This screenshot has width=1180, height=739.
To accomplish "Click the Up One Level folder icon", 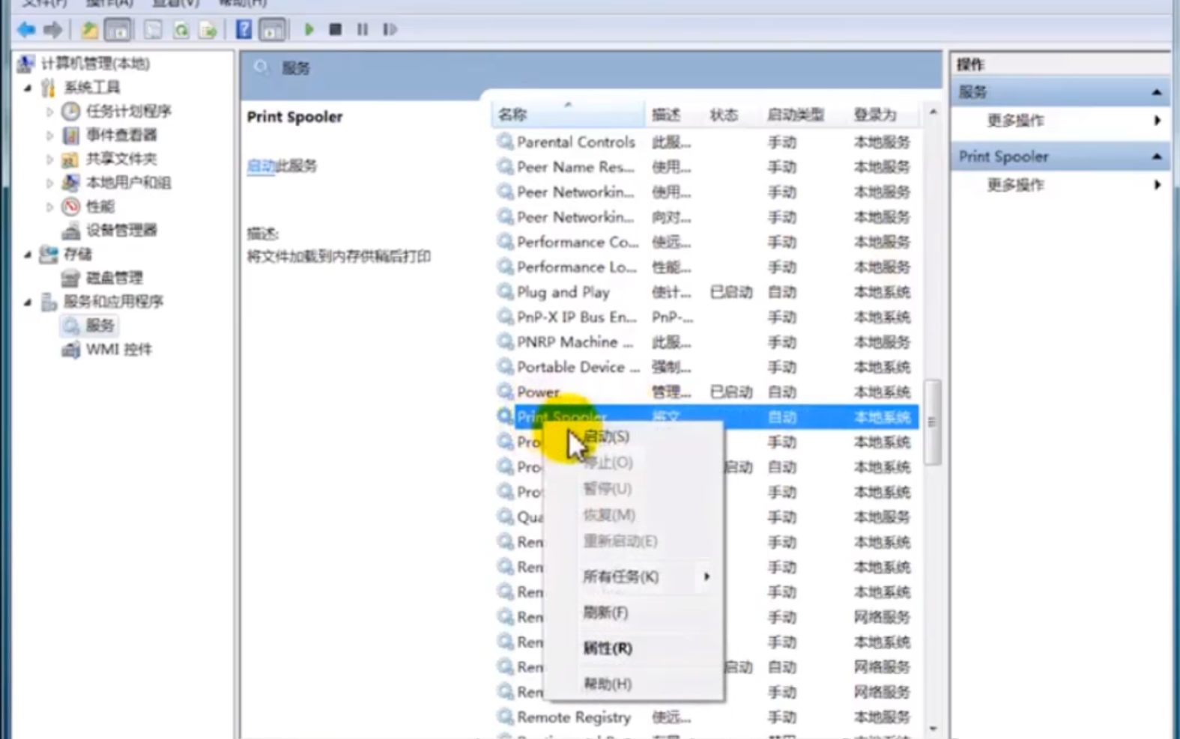I will coord(89,29).
